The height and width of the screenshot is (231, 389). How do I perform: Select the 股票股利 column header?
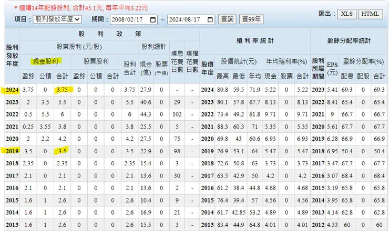[x=96, y=61]
